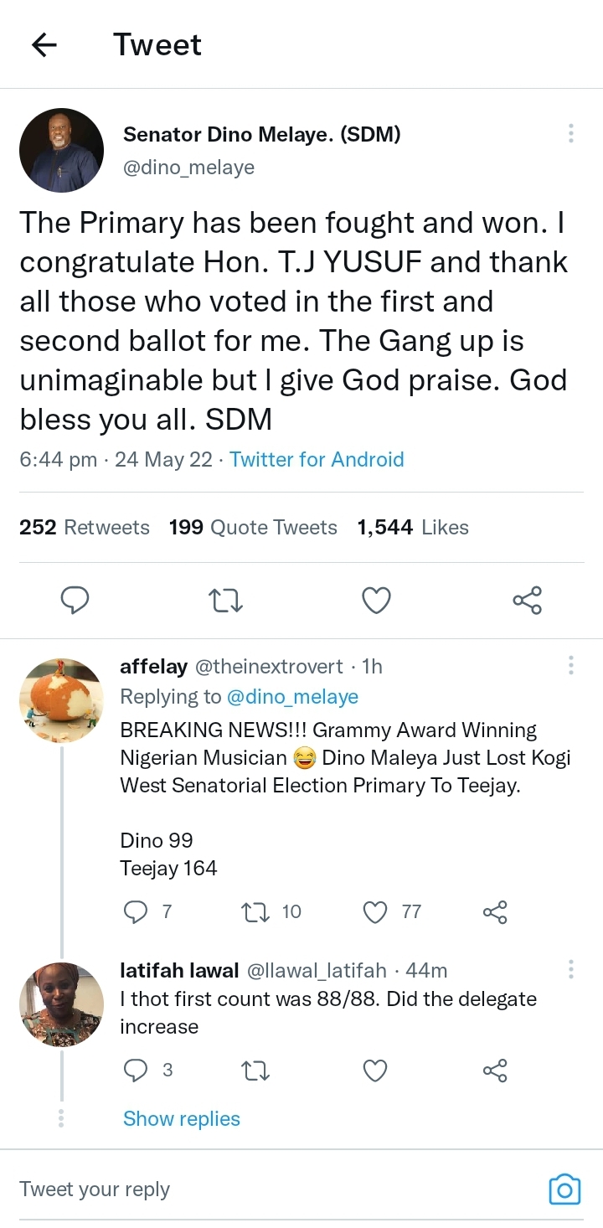Expand thread with Show replies

click(181, 1119)
